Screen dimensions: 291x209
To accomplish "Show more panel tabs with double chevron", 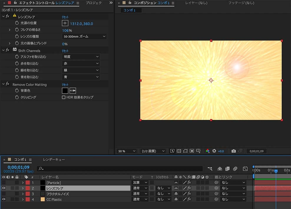I will click(x=111, y=3).
